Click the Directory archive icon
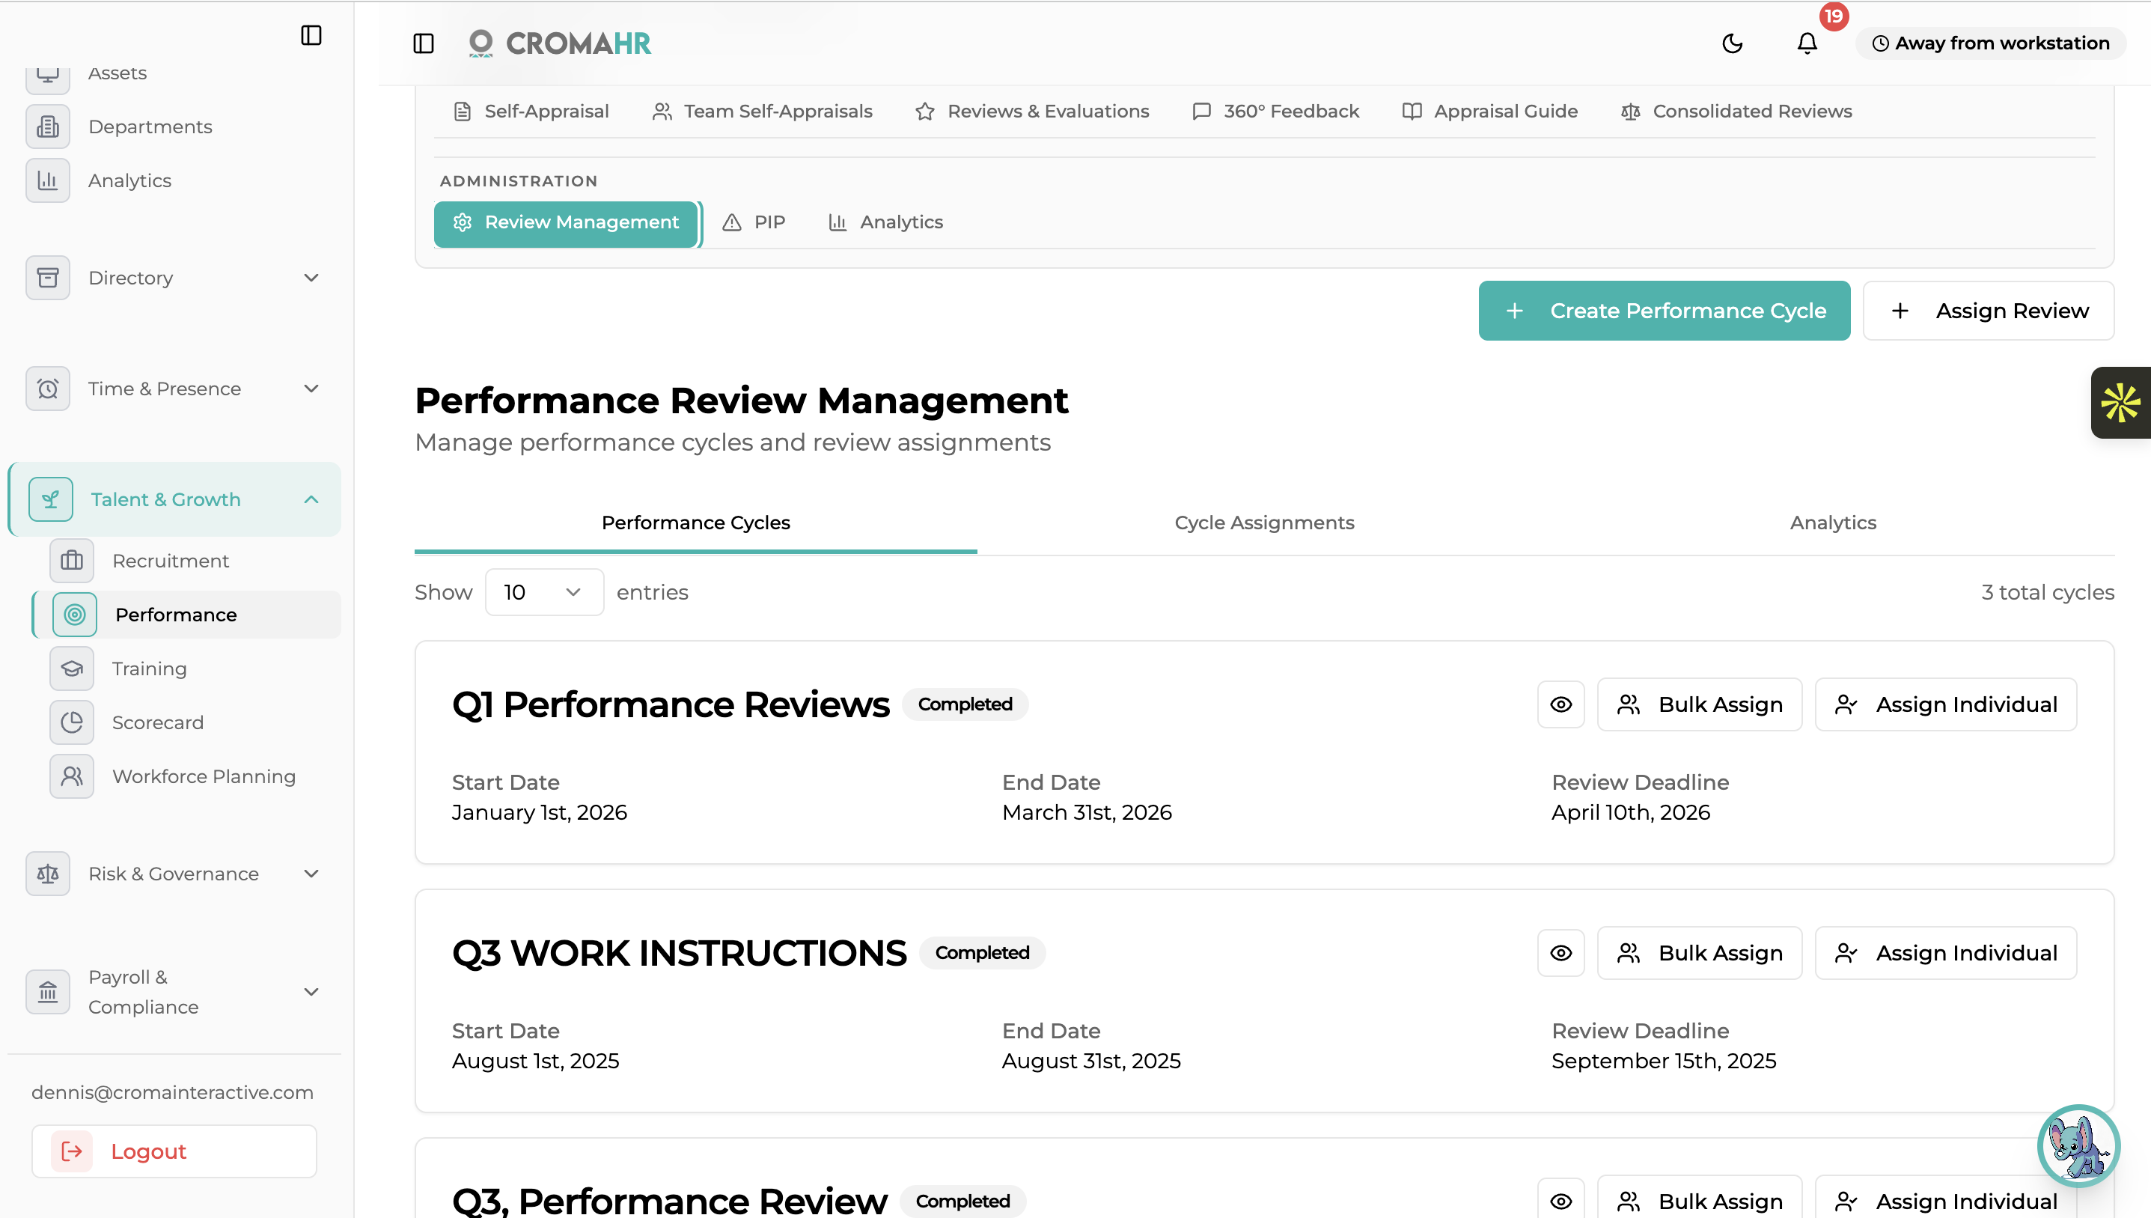Screen dimensions: 2151x1218 pos(48,278)
